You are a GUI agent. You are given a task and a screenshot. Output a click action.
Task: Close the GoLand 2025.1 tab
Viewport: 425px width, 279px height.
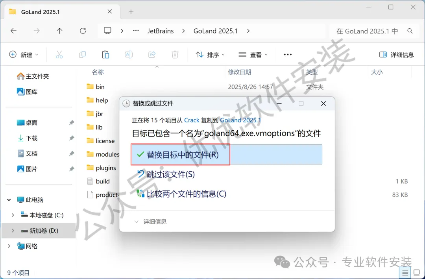(110, 12)
